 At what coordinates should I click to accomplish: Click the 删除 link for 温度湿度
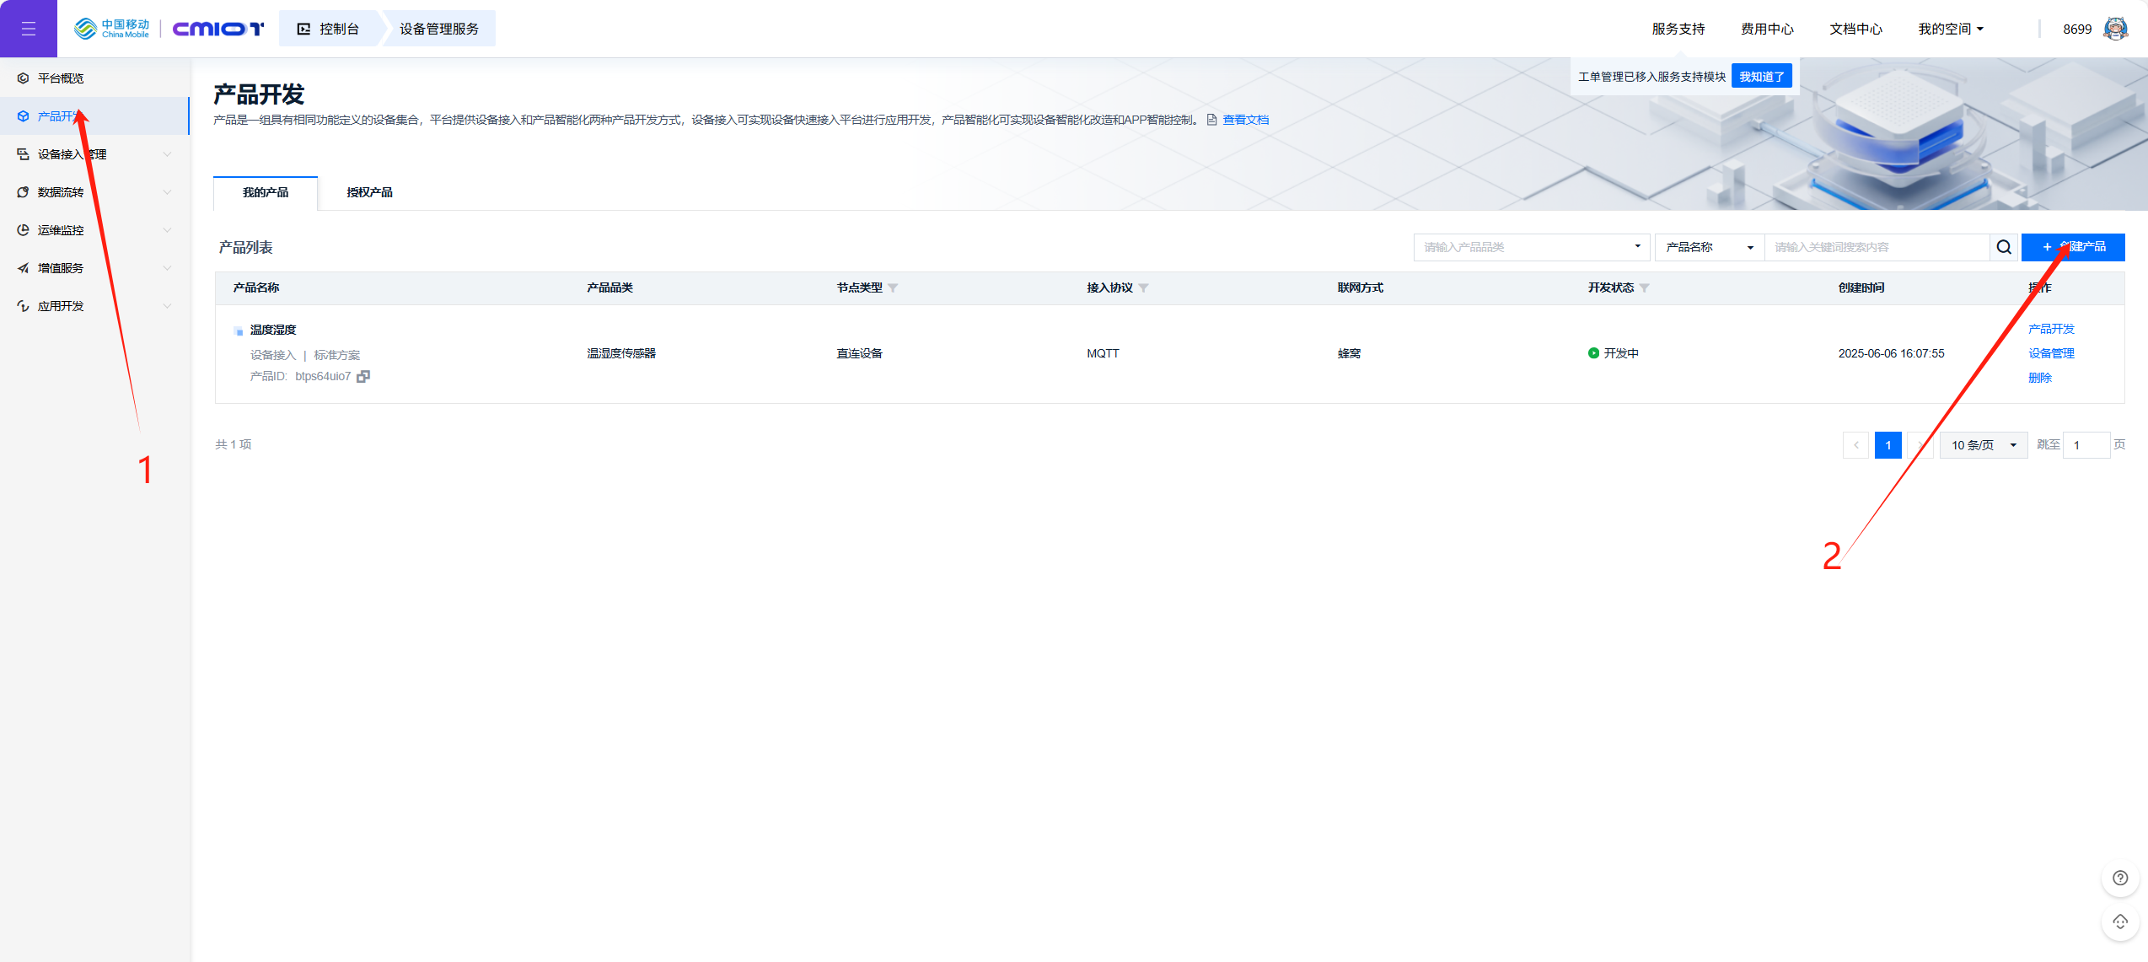2039,378
